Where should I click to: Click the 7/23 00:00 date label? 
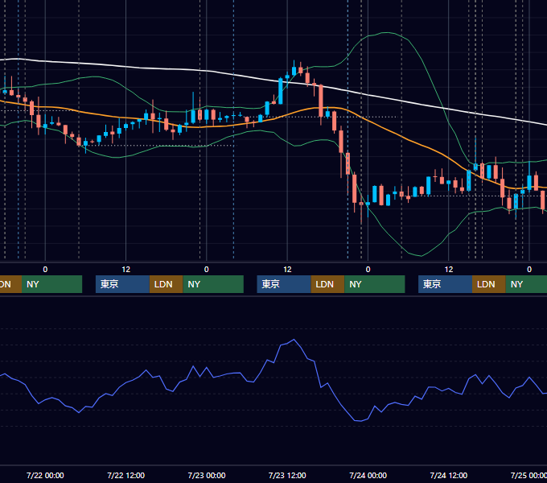207,475
